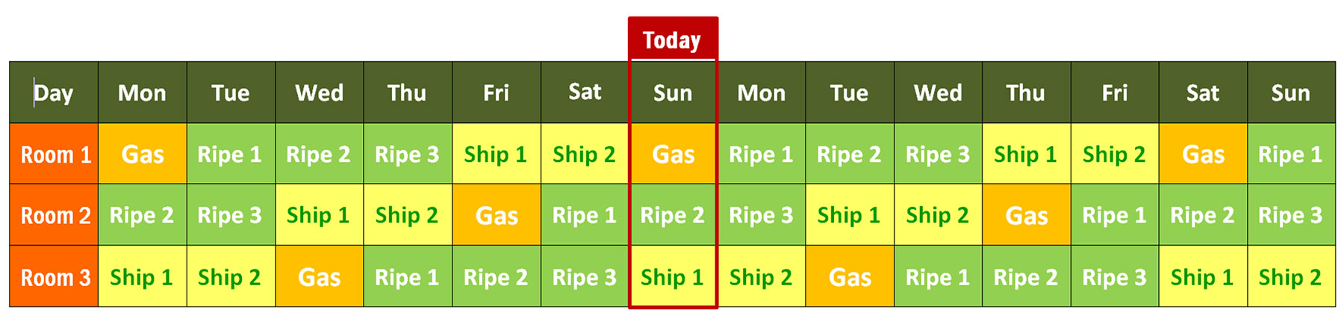
Task: Click today's Ripe 2 cell in Room 2
Action: click(x=673, y=216)
